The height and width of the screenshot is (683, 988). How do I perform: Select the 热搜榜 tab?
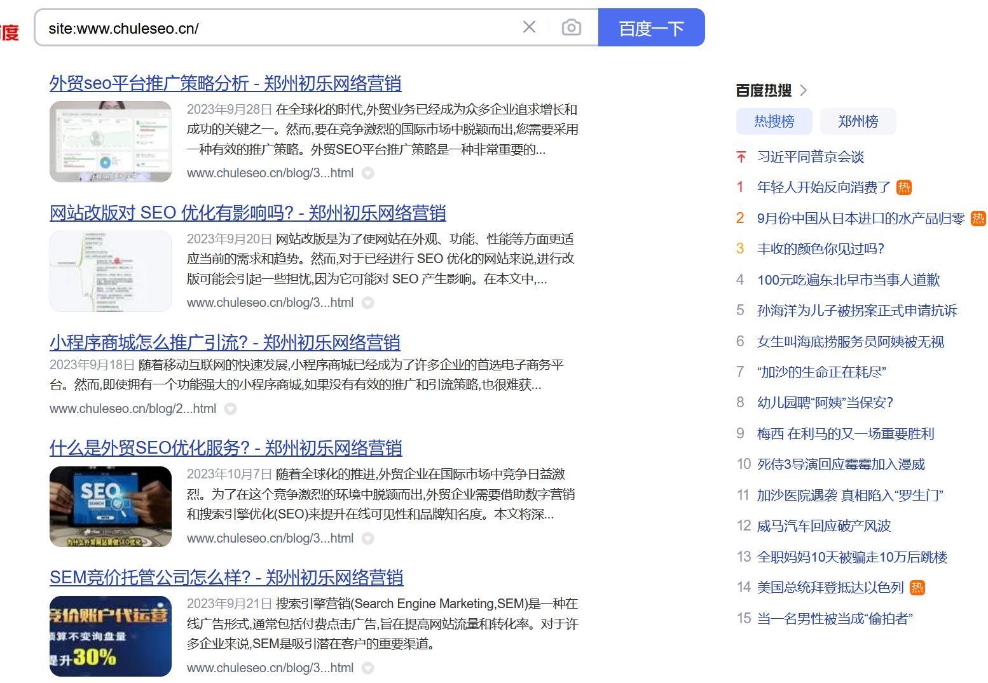click(774, 121)
